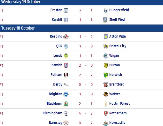Click the Wolves badge icon
This screenshot has height=126, width=163.
[106, 94]
